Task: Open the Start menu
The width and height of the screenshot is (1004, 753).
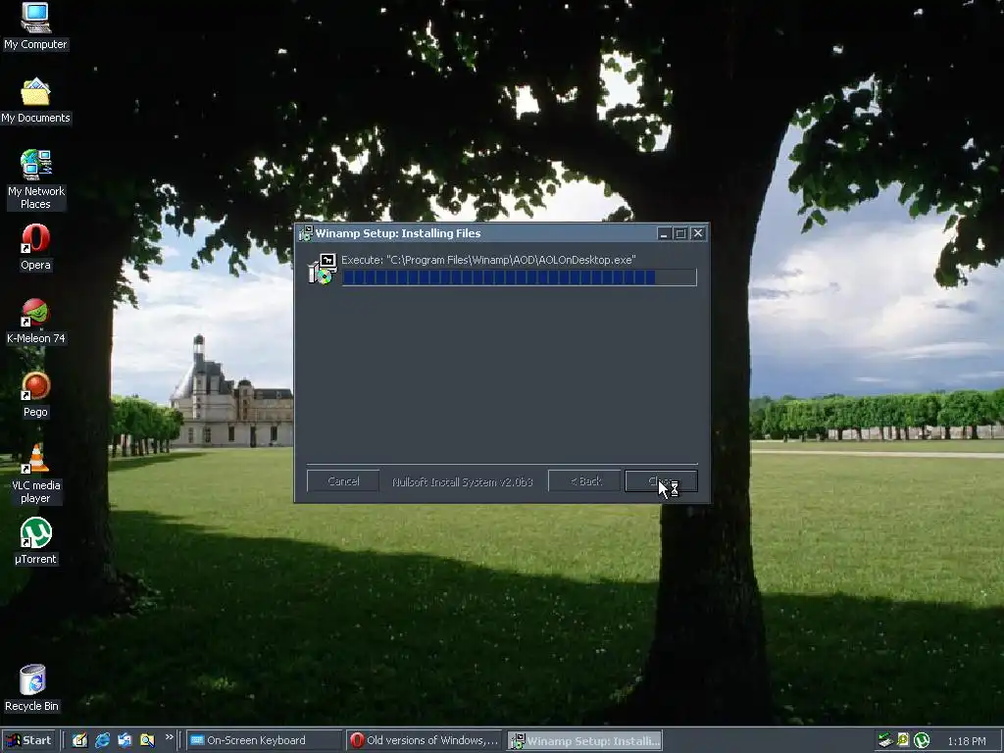Action: [x=29, y=740]
